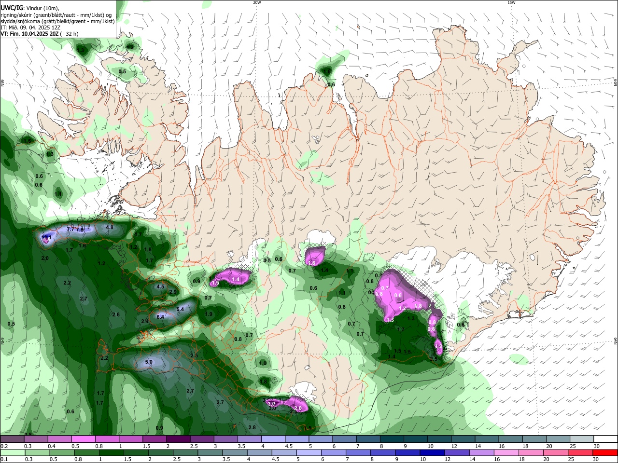Image resolution: width=618 pixels, height=463 pixels.
Task: Click the 'VT: Fim. 10.04.2025 20Z (+32 h)' line
Action: coord(39,34)
